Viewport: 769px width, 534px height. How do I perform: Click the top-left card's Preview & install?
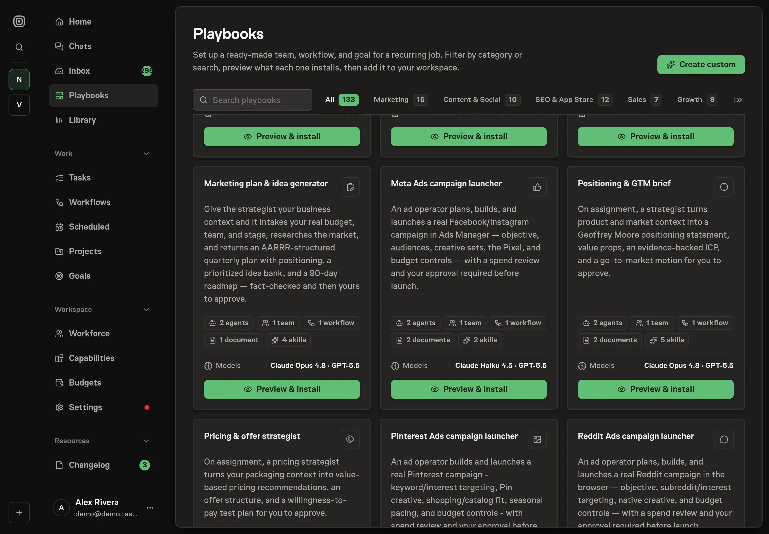[x=282, y=136]
